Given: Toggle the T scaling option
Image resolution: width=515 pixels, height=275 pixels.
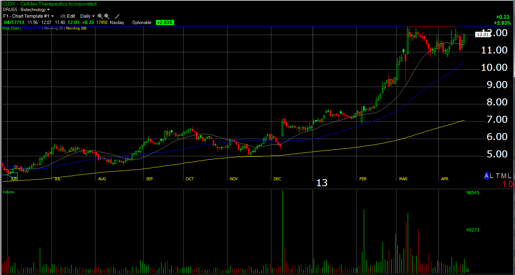Looking at the screenshot, I should [x=497, y=176].
